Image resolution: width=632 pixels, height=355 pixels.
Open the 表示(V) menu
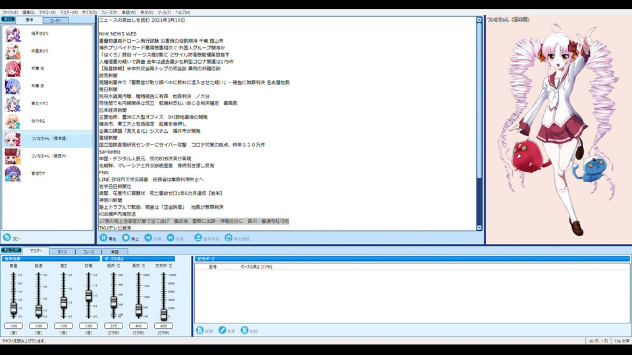(146, 12)
